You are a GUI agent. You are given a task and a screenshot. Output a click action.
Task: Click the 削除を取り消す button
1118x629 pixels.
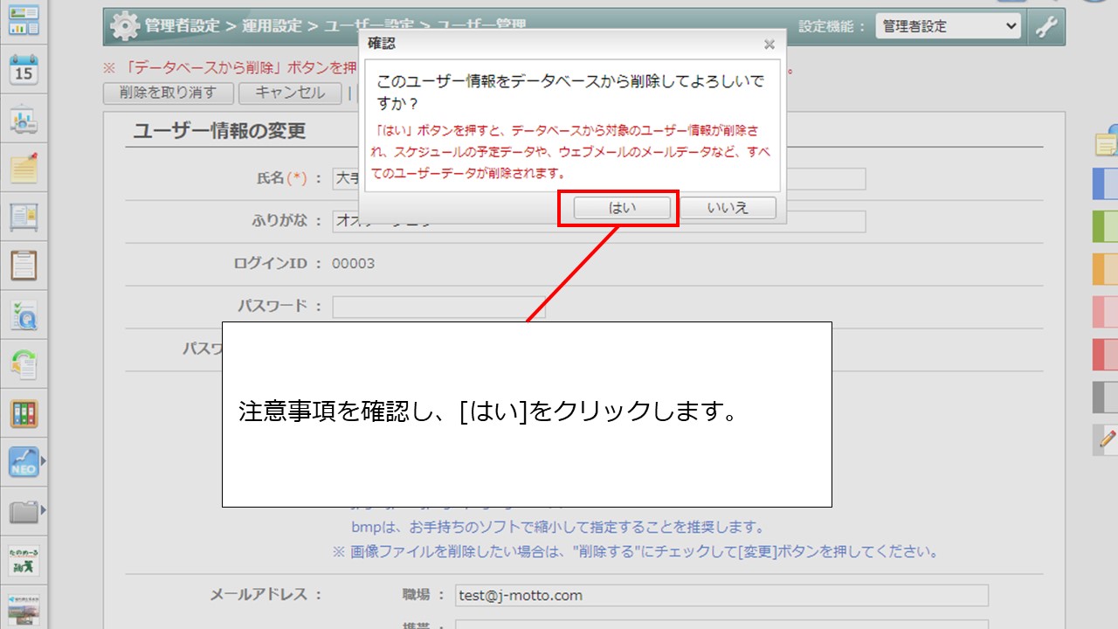(169, 93)
